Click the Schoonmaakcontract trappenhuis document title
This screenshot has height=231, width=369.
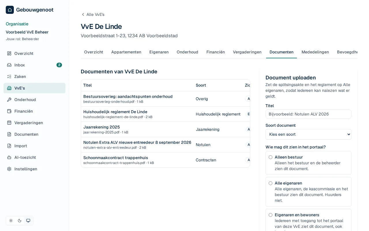tap(116, 158)
